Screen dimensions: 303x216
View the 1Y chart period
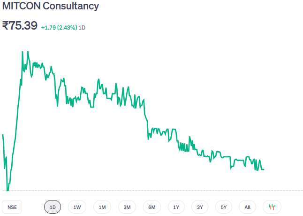coord(176,207)
